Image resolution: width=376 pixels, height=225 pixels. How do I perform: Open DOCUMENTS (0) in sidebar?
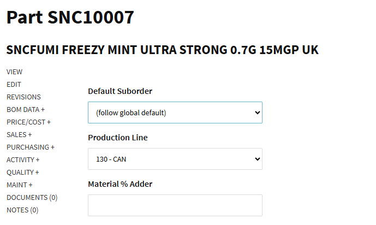coord(32,198)
